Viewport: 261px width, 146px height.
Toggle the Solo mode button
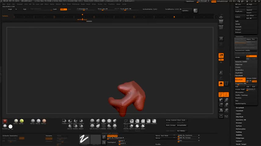[x=221, y=84]
